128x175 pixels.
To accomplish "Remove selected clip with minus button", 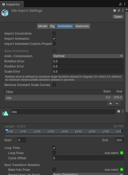I will click(x=117, y=104).
